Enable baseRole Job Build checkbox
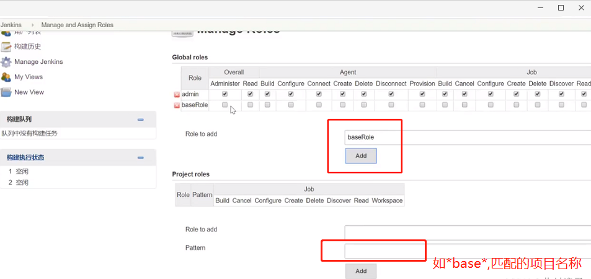591x279 pixels. (445, 105)
